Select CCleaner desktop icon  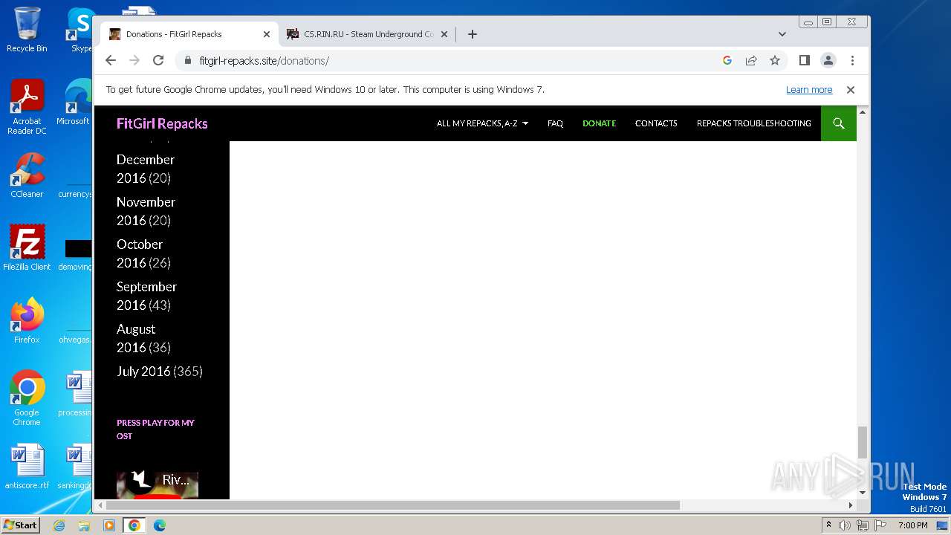pos(27,175)
